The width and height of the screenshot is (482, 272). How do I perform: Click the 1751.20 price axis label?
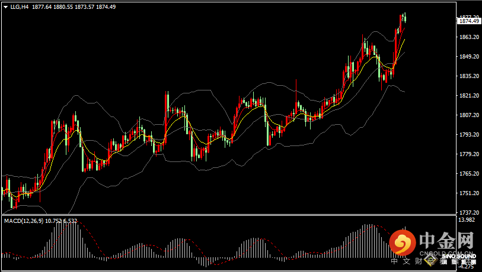pos(468,193)
